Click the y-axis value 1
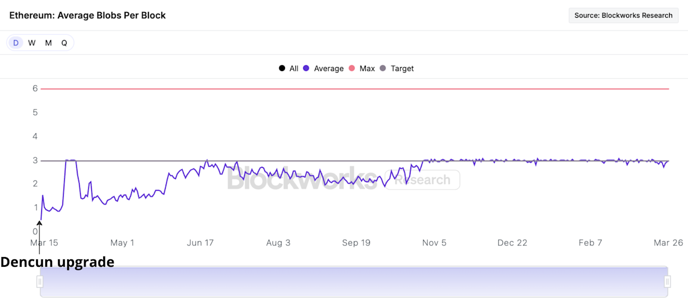688x300 pixels. [35, 208]
